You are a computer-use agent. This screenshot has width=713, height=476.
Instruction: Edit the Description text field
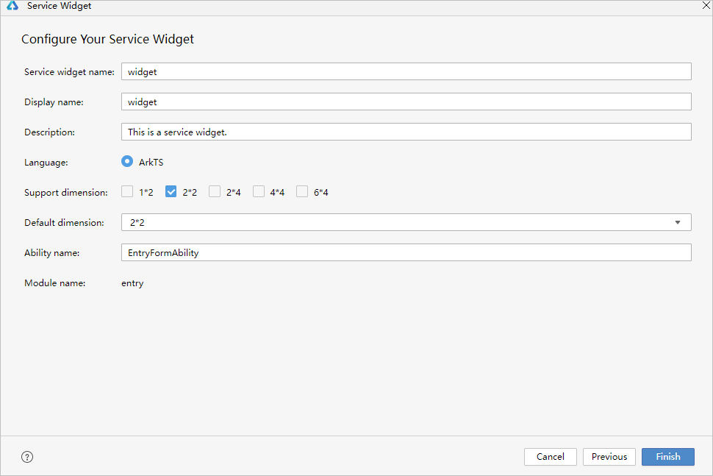[406, 132]
